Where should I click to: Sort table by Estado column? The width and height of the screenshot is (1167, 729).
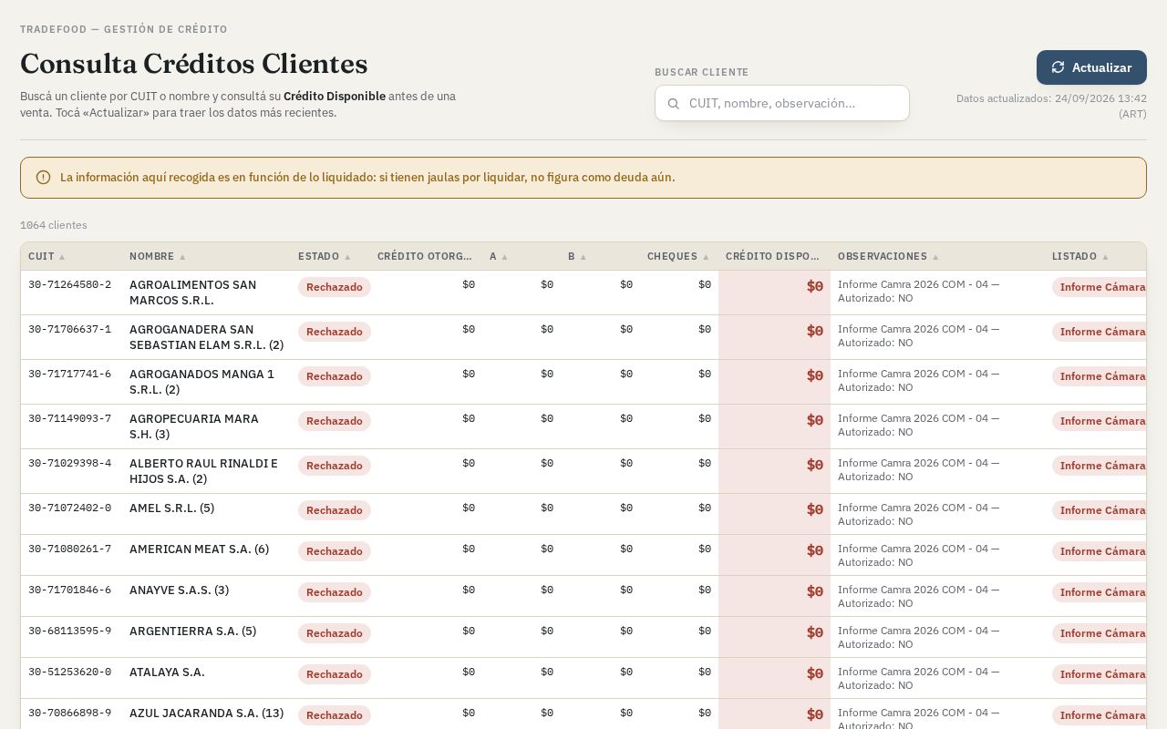click(325, 256)
